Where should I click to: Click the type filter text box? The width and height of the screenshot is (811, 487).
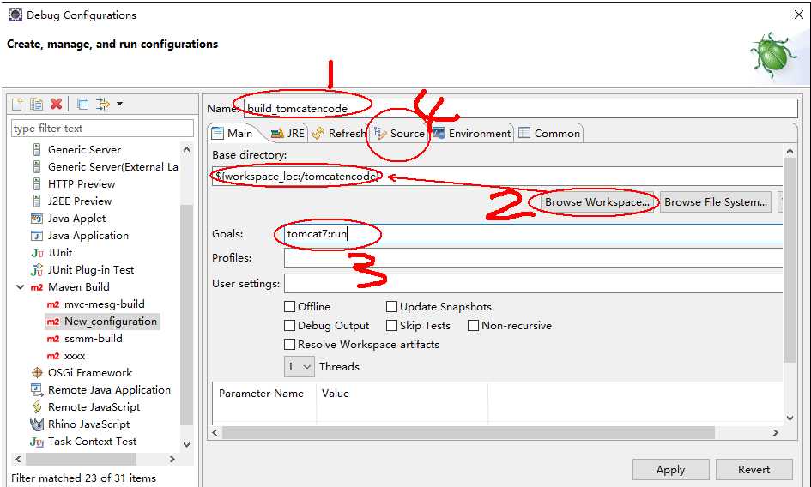pyautogui.click(x=102, y=129)
